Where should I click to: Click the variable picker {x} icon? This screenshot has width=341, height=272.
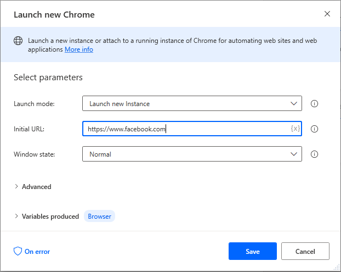tap(295, 129)
